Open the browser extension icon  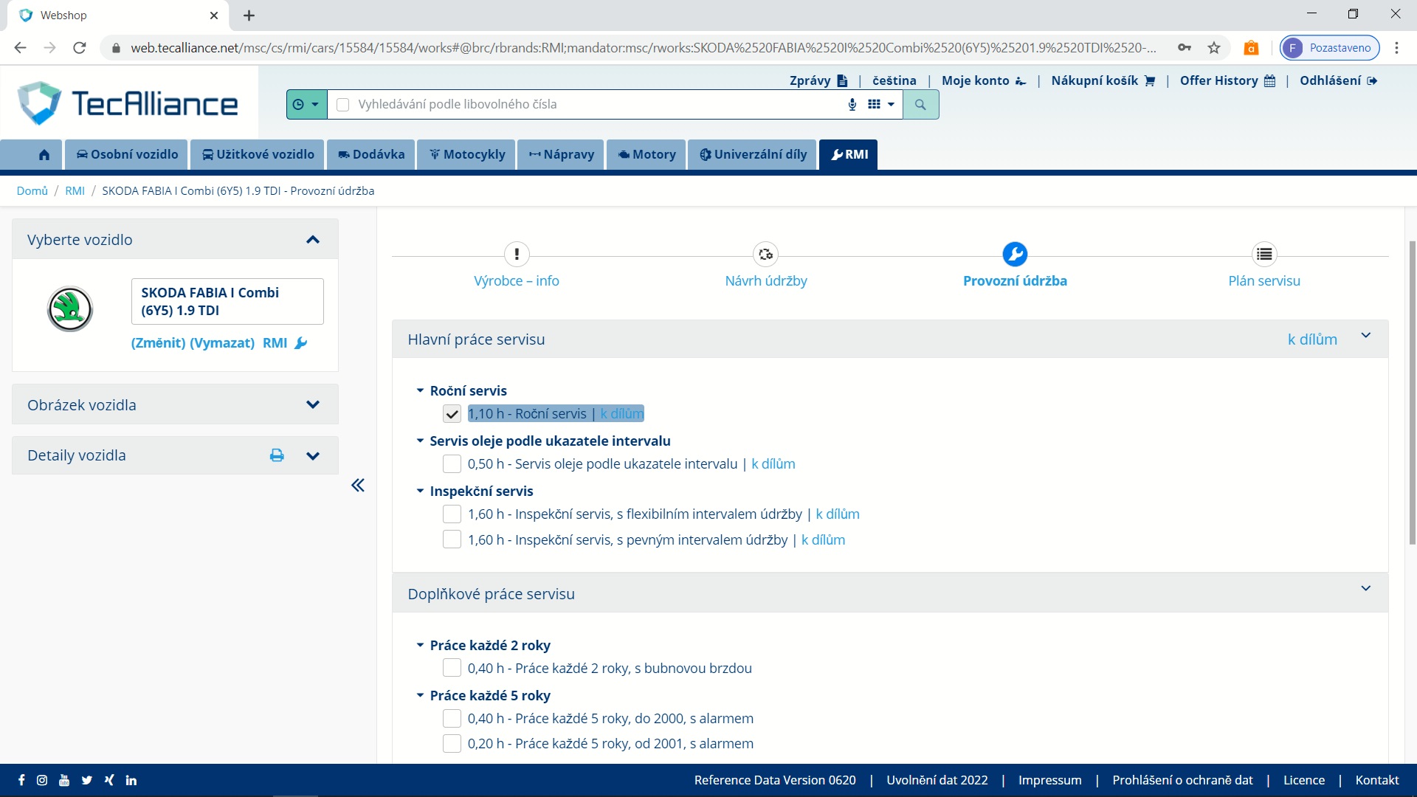click(x=1251, y=48)
